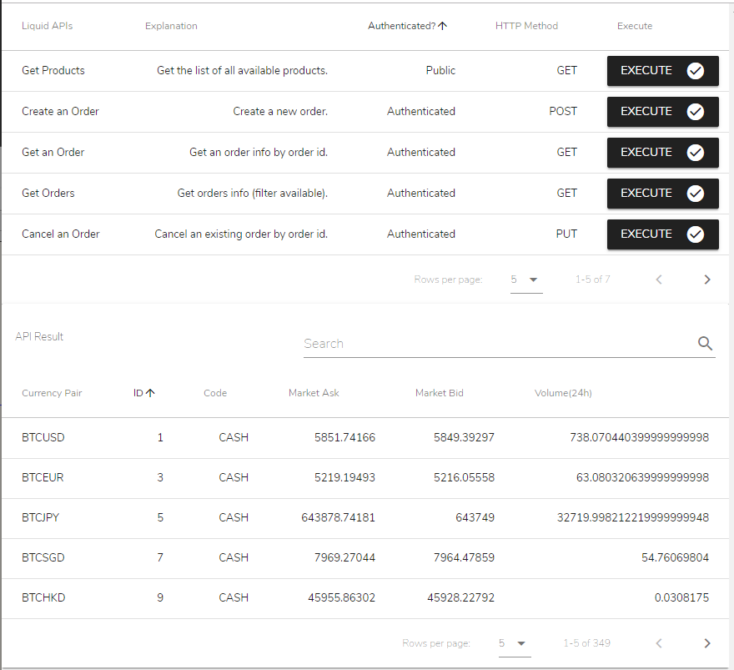Select the BTCSGD currency pair cell

pos(43,557)
